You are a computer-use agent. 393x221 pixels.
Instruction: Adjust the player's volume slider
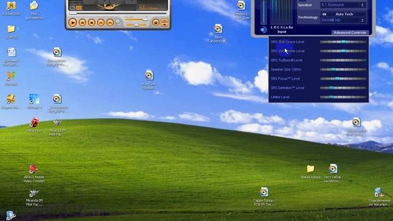(x=136, y=20)
